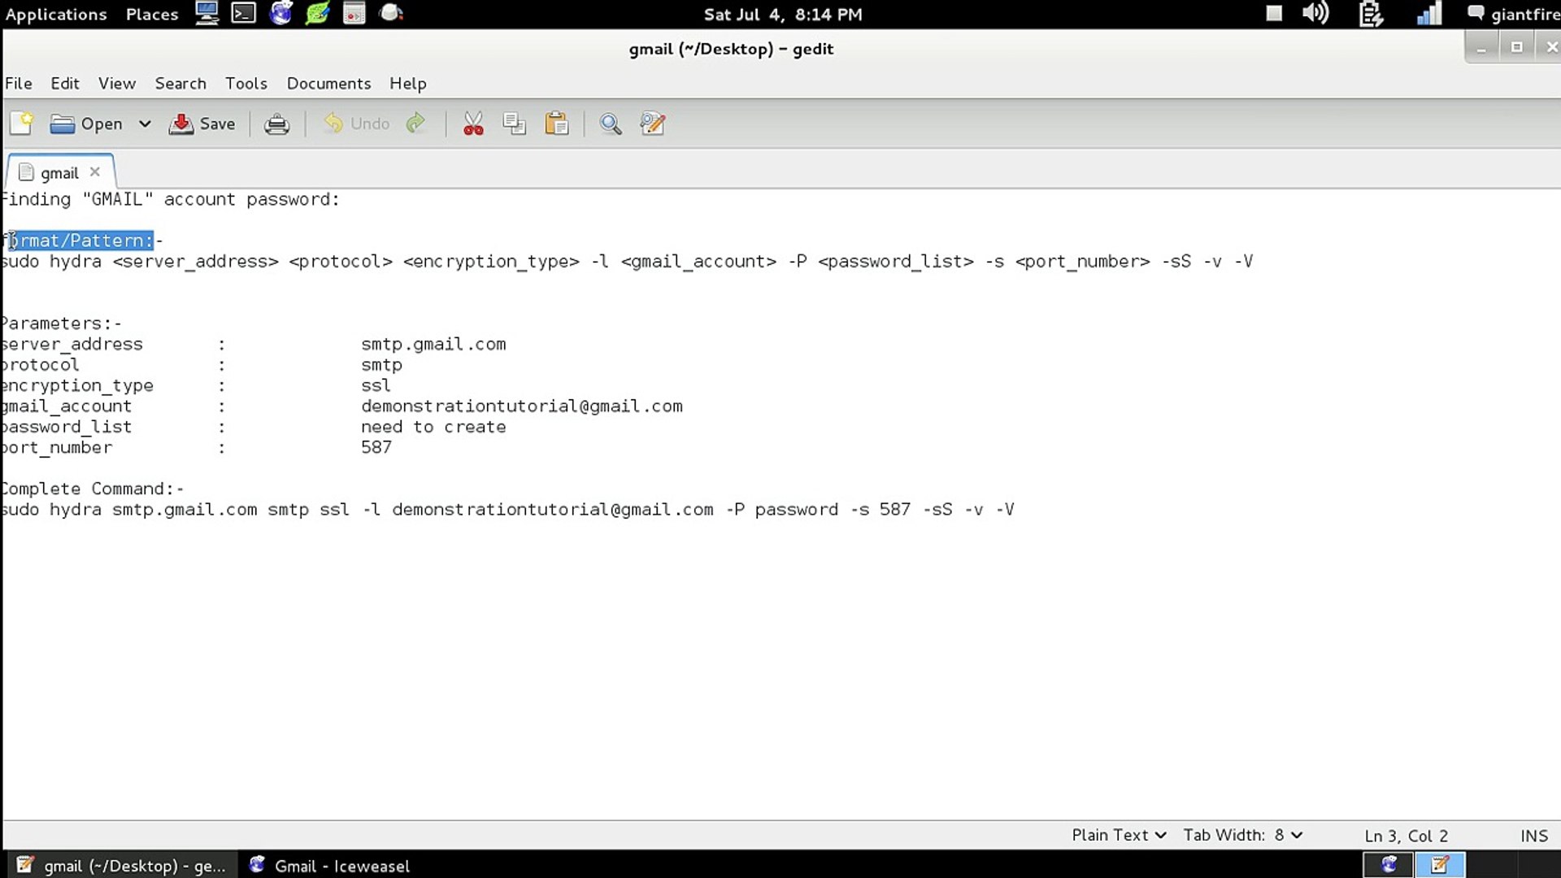1561x878 pixels.
Task: Close the gmail tab
Action: click(x=94, y=172)
